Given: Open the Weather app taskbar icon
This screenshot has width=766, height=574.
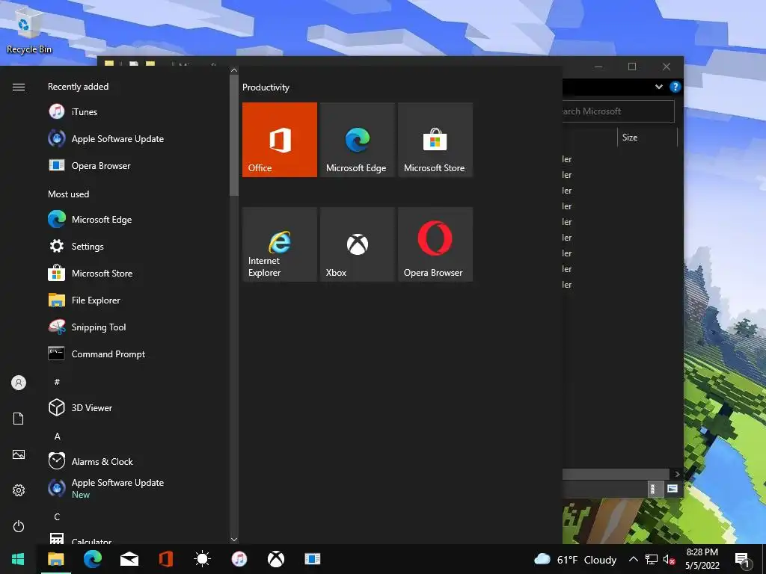Looking at the screenshot, I should tap(202, 559).
